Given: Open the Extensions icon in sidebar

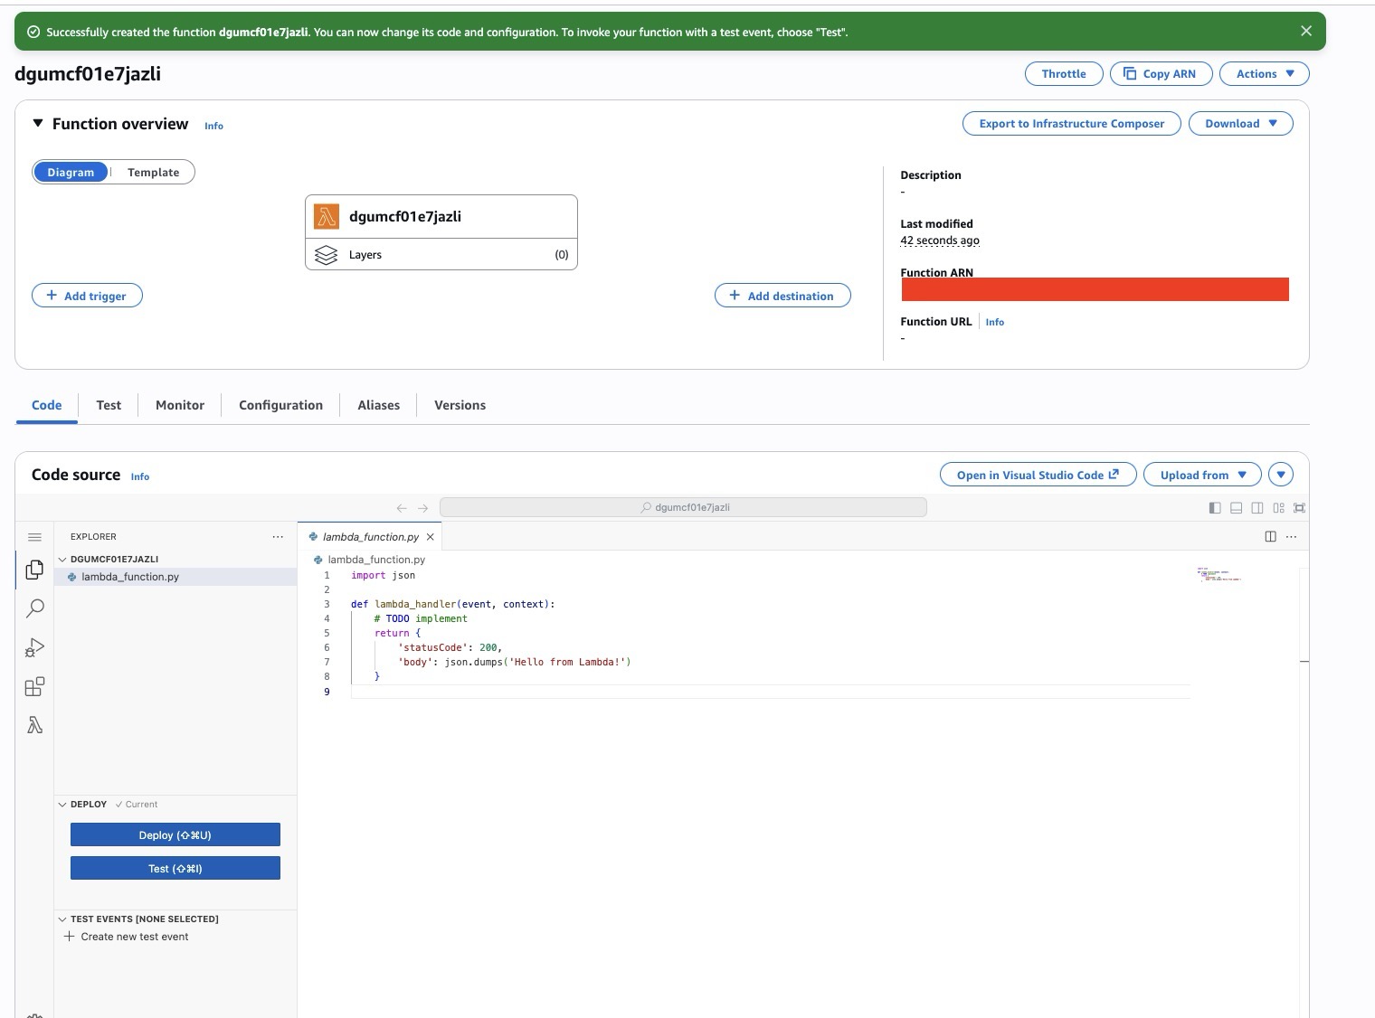Looking at the screenshot, I should coord(34,687).
